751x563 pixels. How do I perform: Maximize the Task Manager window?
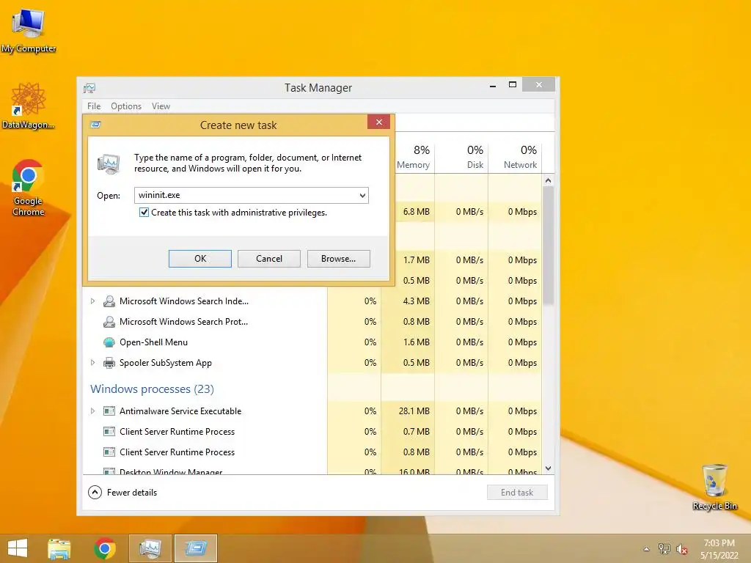513,85
